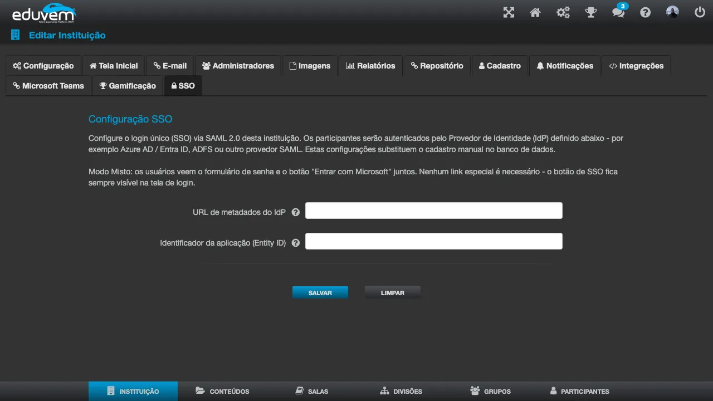Open chat messages with badge 3
The image size is (713, 401).
coord(619,11)
